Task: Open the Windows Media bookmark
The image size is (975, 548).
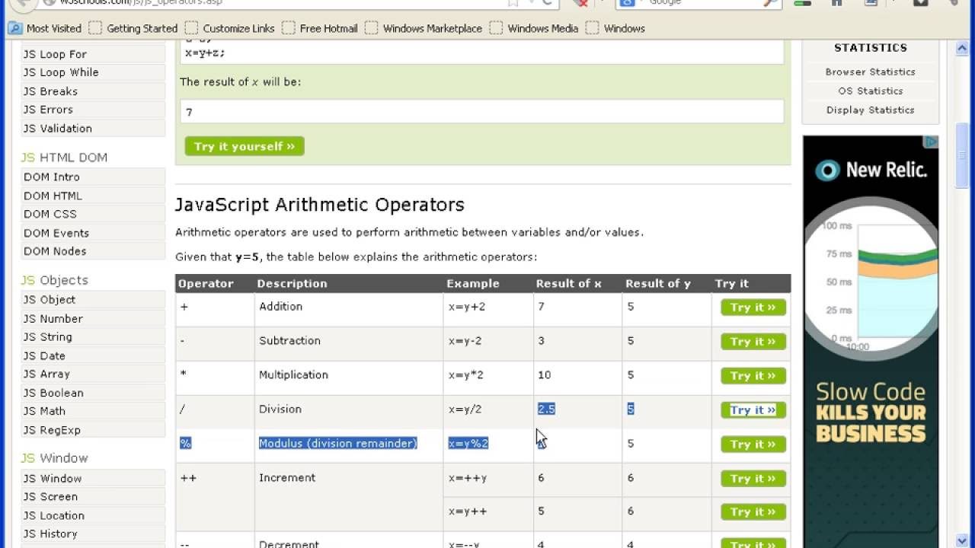Action: tap(534, 28)
